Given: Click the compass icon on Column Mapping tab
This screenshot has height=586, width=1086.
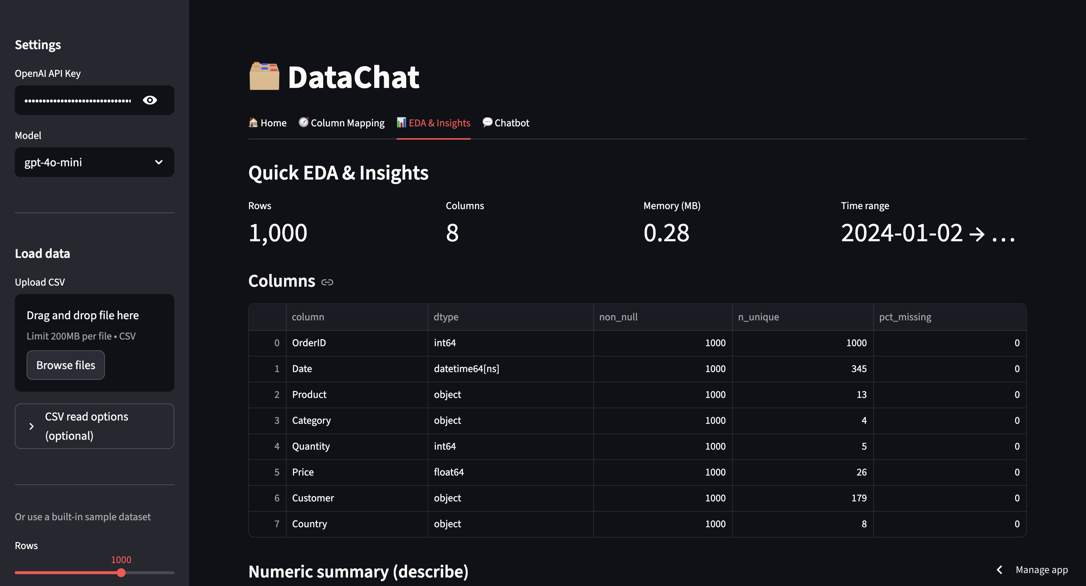Looking at the screenshot, I should 304,122.
